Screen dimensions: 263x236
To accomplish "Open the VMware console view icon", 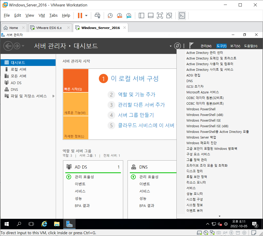I will [x=182, y=15].
